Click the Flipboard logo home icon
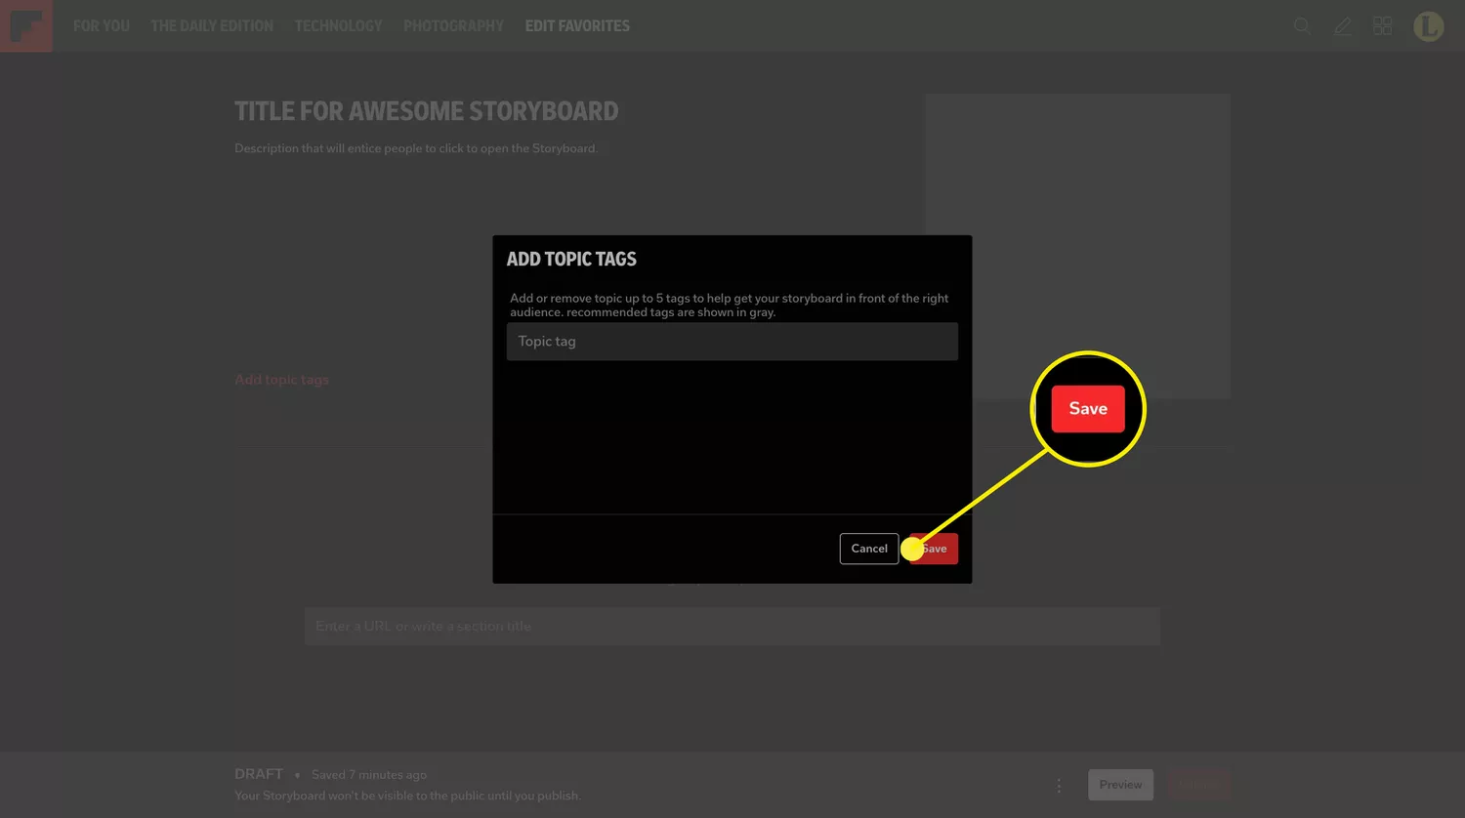The height and width of the screenshot is (818, 1465). [x=25, y=25]
